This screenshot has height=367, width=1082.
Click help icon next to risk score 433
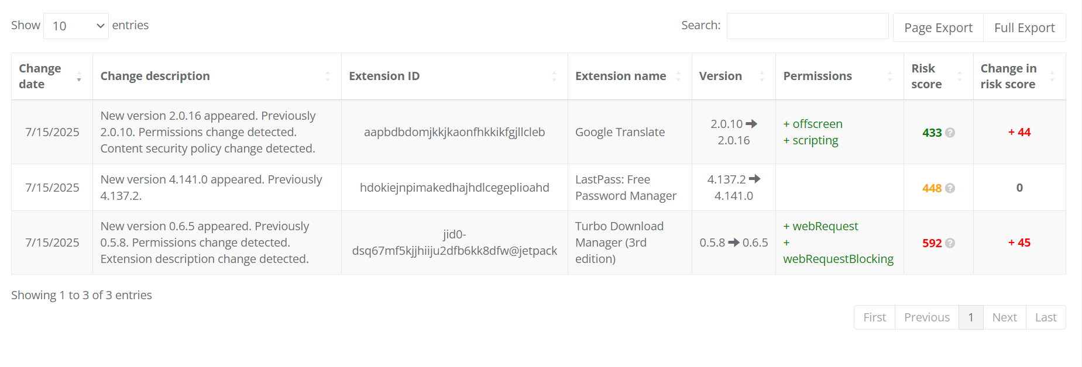tap(950, 133)
